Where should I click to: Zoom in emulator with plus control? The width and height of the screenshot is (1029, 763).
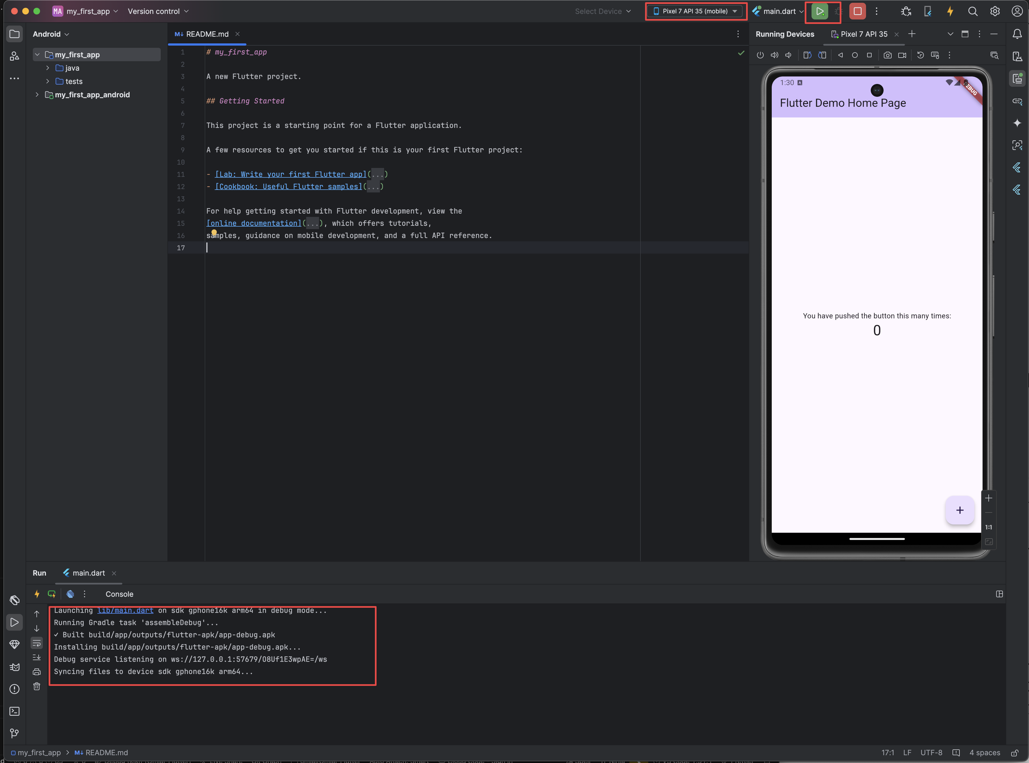(x=988, y=498)
